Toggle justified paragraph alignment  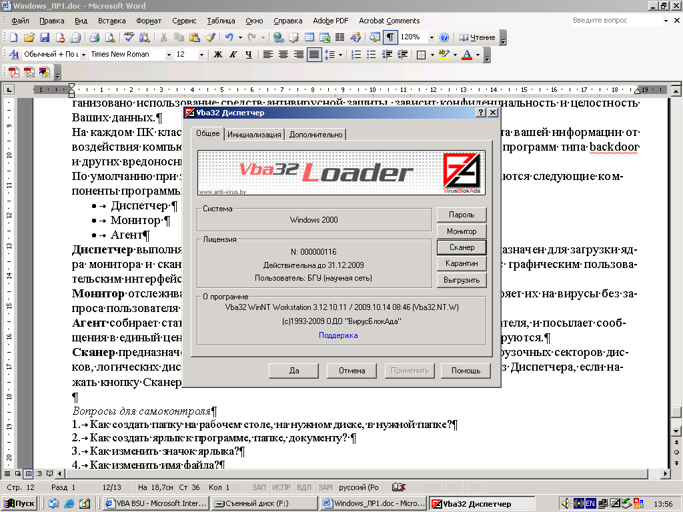coord(314,55)
